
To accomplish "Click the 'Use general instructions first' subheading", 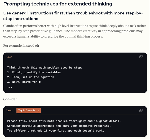I will pyautogui.click(x=73, y=16).
